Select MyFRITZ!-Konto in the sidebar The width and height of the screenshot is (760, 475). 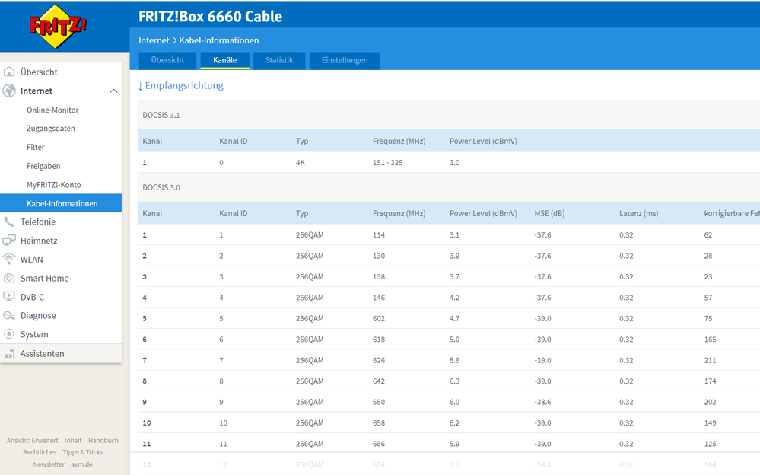coord(53,185)
